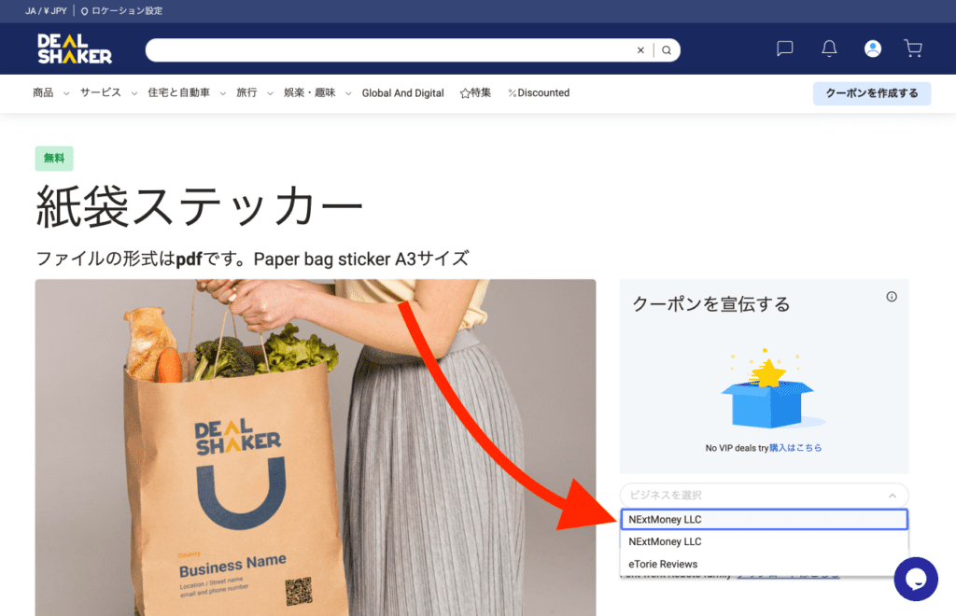Open the user account profile icon

(873, 49)
